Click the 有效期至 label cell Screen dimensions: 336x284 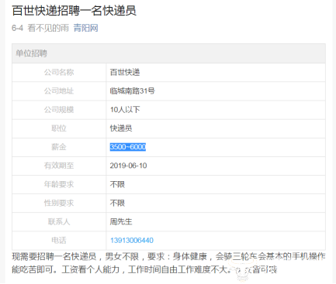59,166
